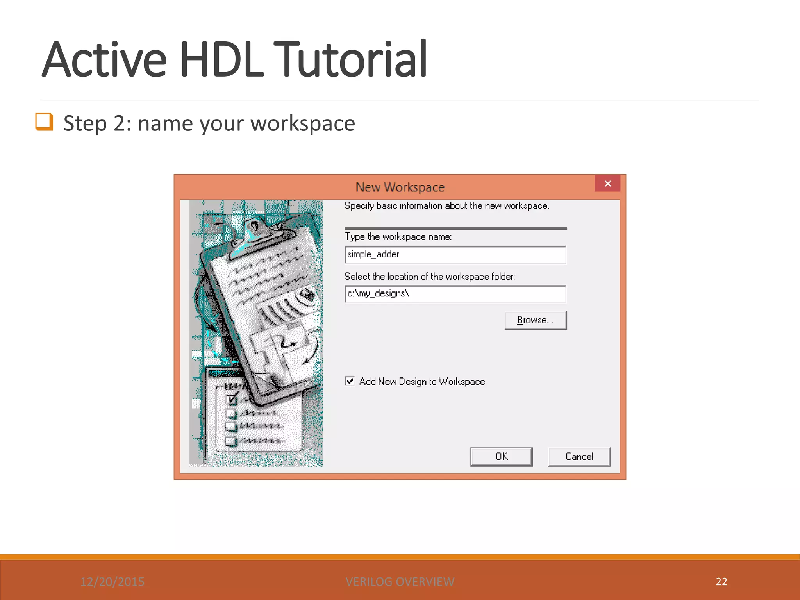Click the 'New Workspace' title bar text
The image size is (800, 600).
coord(400,187)
